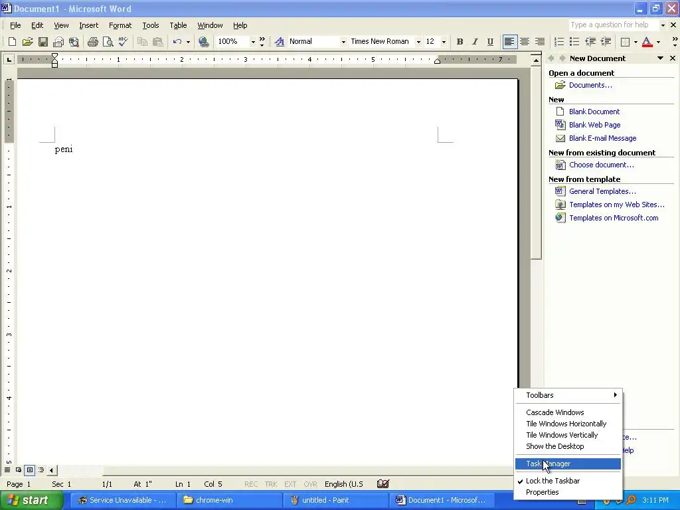Screen dimensions: 680x510
Task: Open the chrome-win folder from taskbar
Action: pos(229,500)
